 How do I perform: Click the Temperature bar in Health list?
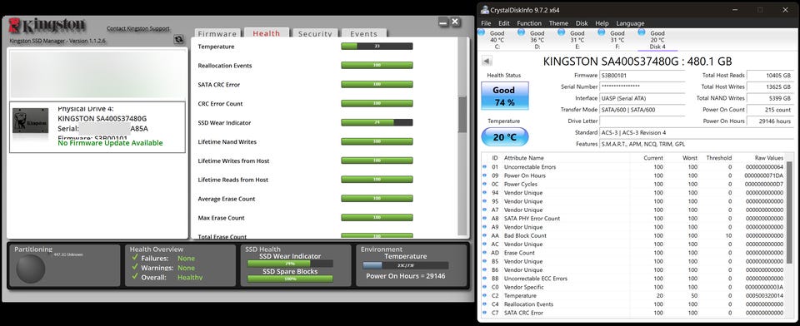pyautogui.click(x=377, y=47)
